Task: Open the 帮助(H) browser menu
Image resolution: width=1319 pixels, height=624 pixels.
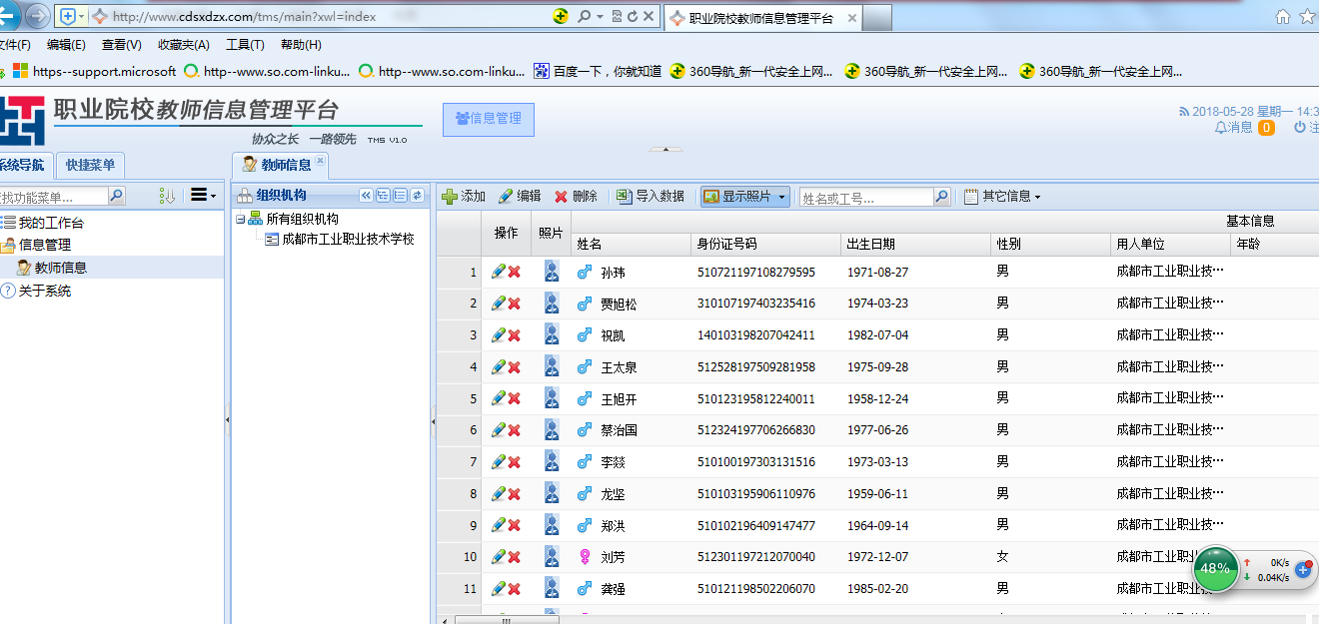Action: (301, 45)
